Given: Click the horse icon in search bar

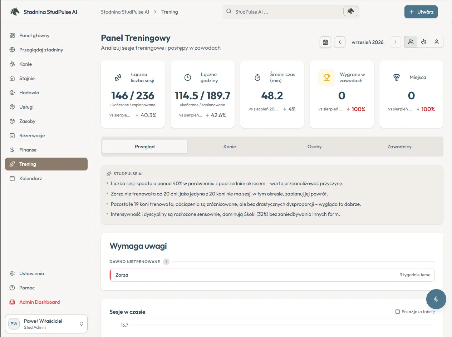Looking at the screenshot, I should (350, 11).
